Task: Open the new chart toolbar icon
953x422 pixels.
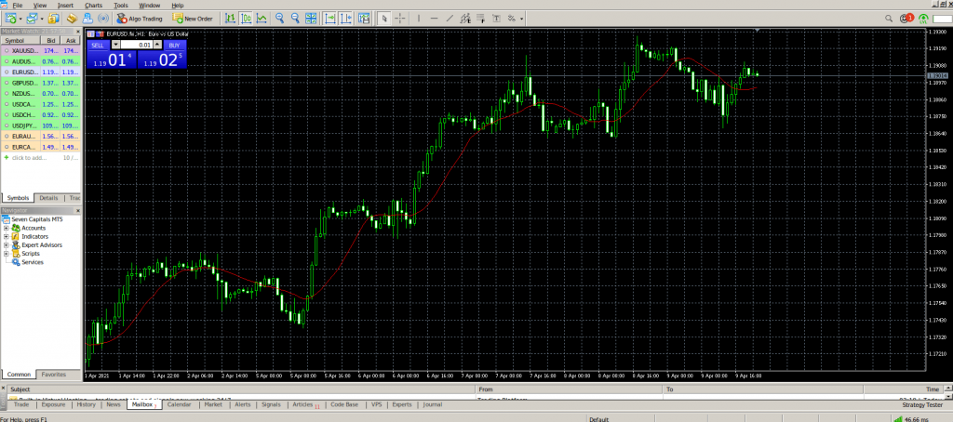Action: click(9, 19)
